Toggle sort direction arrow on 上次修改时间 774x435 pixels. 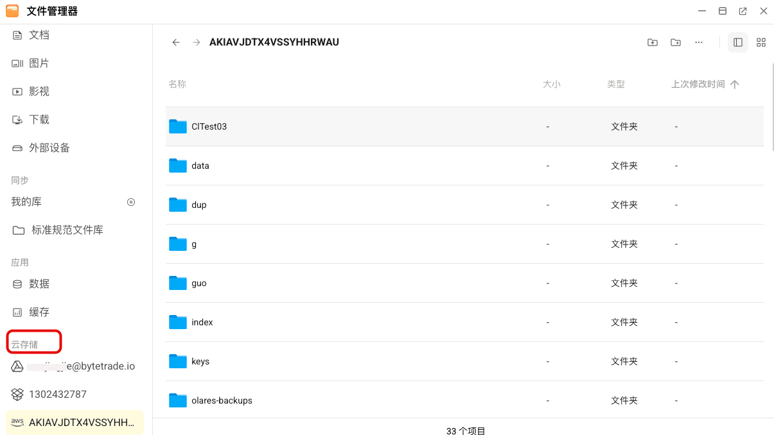pos(735,84)
